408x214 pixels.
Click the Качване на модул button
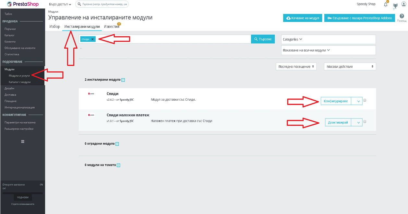coord(303,18)
